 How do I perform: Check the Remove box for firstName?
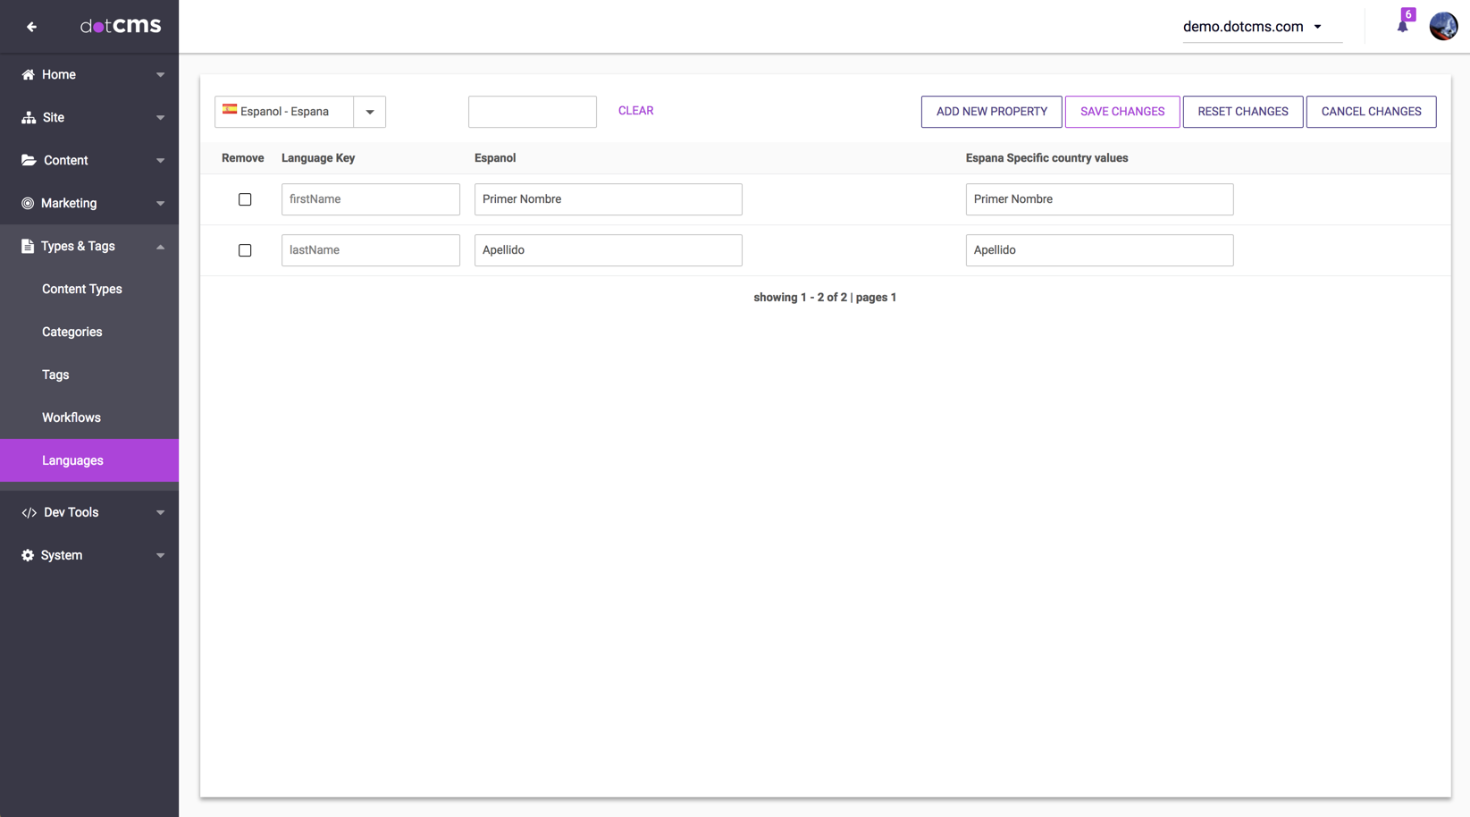click(245, 199)
